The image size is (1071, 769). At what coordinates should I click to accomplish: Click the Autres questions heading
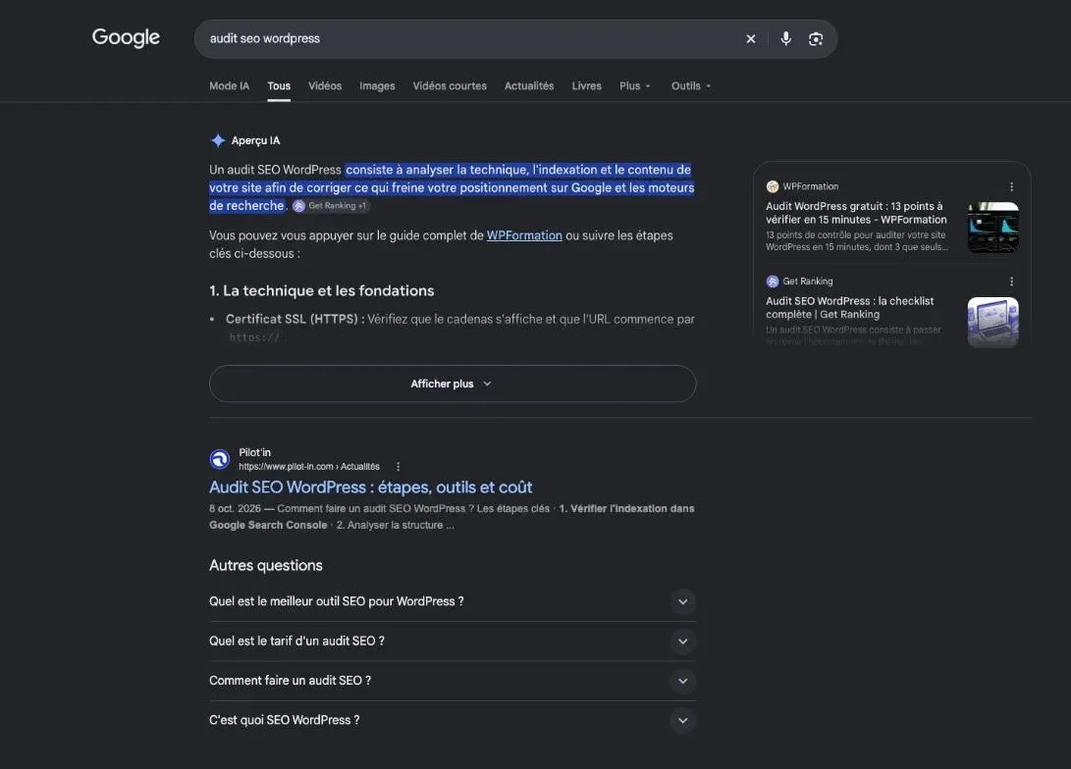[x=266, y=566]
